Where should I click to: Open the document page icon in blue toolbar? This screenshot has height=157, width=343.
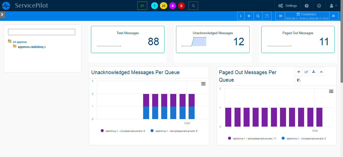[x=267, y=16]
